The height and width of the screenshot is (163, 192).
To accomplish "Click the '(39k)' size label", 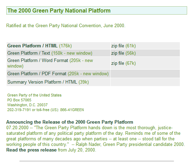I will point(83,82).
